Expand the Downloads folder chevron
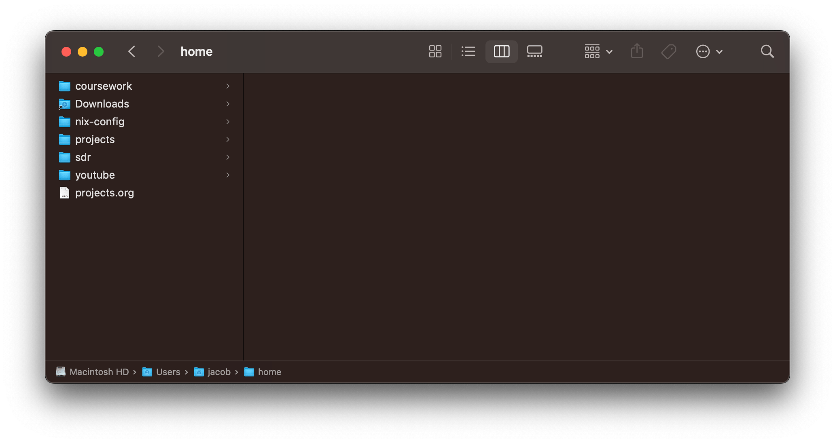The width and height of the screenshot is (835, 443). click(228, 104)
